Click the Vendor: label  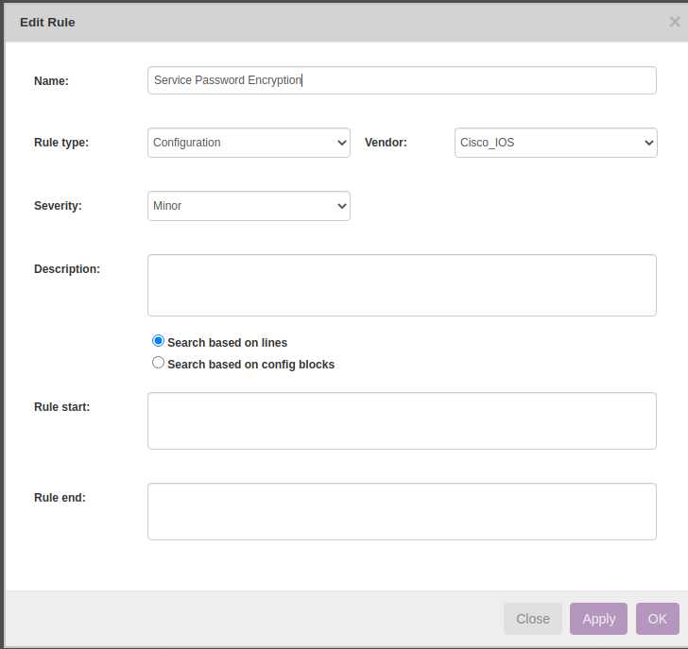click(x=386, y=143)
